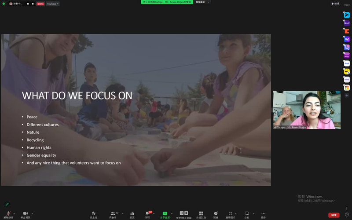The width and height of the screenshot is (352, 220).
Task: Open the Polls bar-chart icon
Action: pyautogui.click(x=132, y=214)
